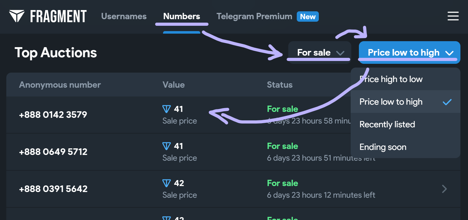The width and height of the screenshot is (468, 220).
Task: Open the Telegram Premium tab
Action: click(x=254, y=16)
